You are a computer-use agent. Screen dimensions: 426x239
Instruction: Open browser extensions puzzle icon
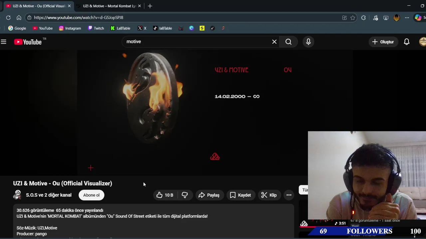pyautogui.click(x=363, y=18)
